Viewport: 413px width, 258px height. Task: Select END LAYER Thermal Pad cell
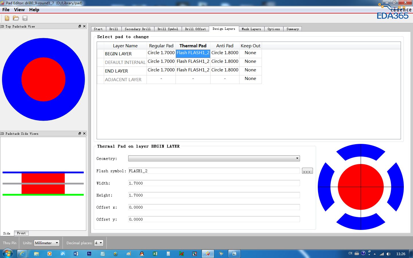click(x=193, y=70)
